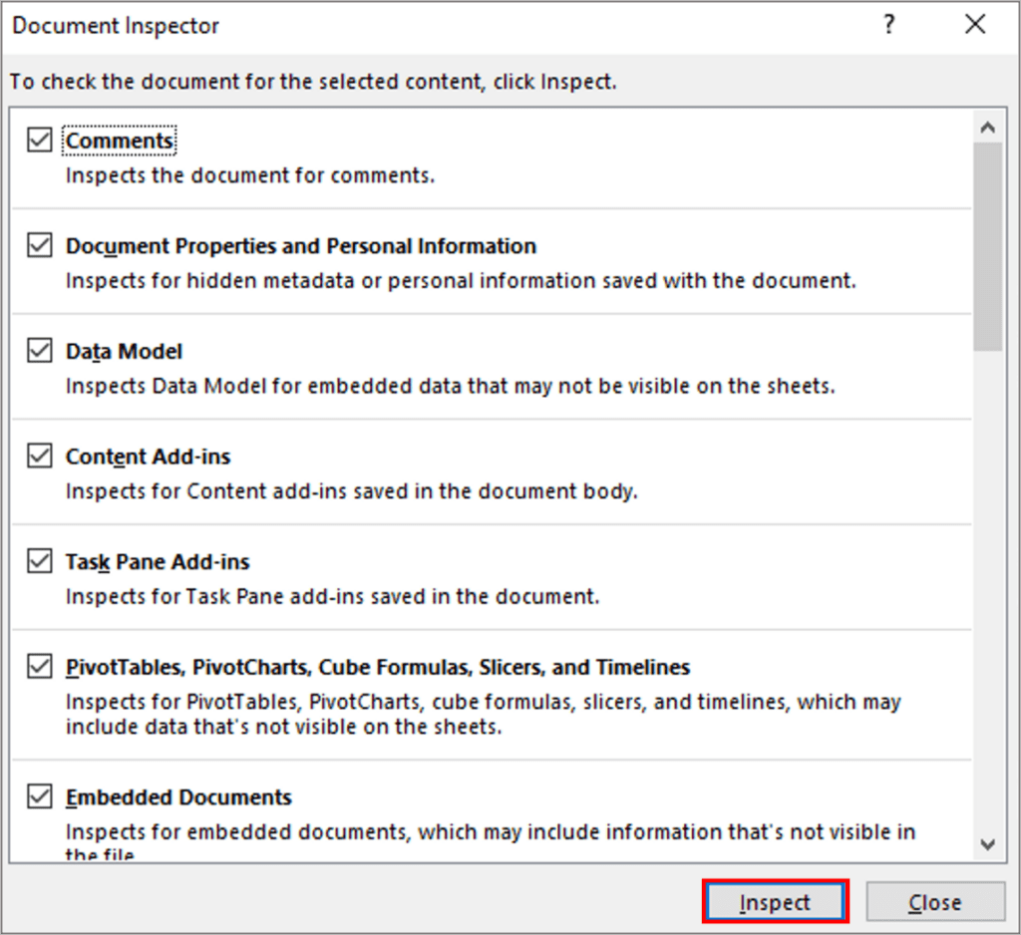Disable Document Properties and Personal Information inspection
Image resolution: width=1021 pixels, height=935 pixels.
[x=39, y=245]
